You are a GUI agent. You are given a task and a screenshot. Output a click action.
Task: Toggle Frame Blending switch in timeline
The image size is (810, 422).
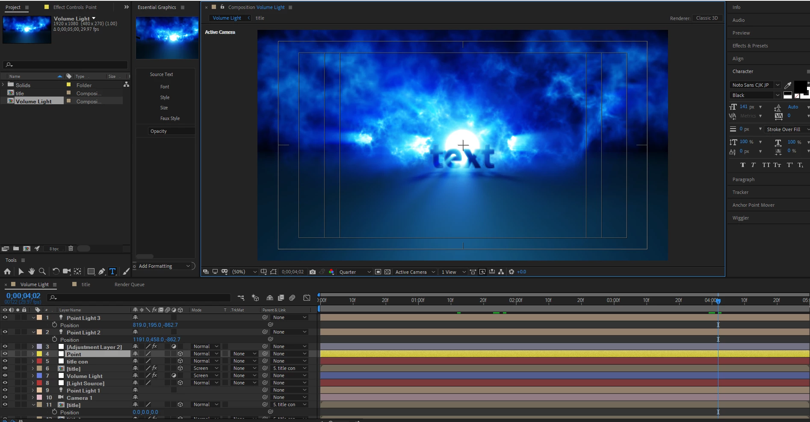281,298
